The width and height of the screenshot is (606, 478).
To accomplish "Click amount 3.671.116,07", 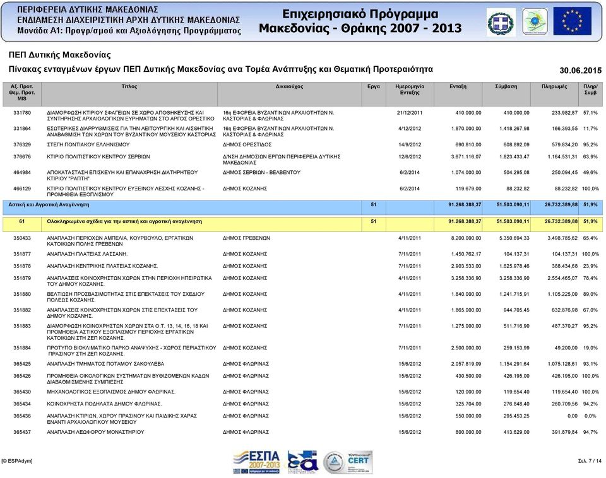I will pyautogui.click(x=466, y=157).
